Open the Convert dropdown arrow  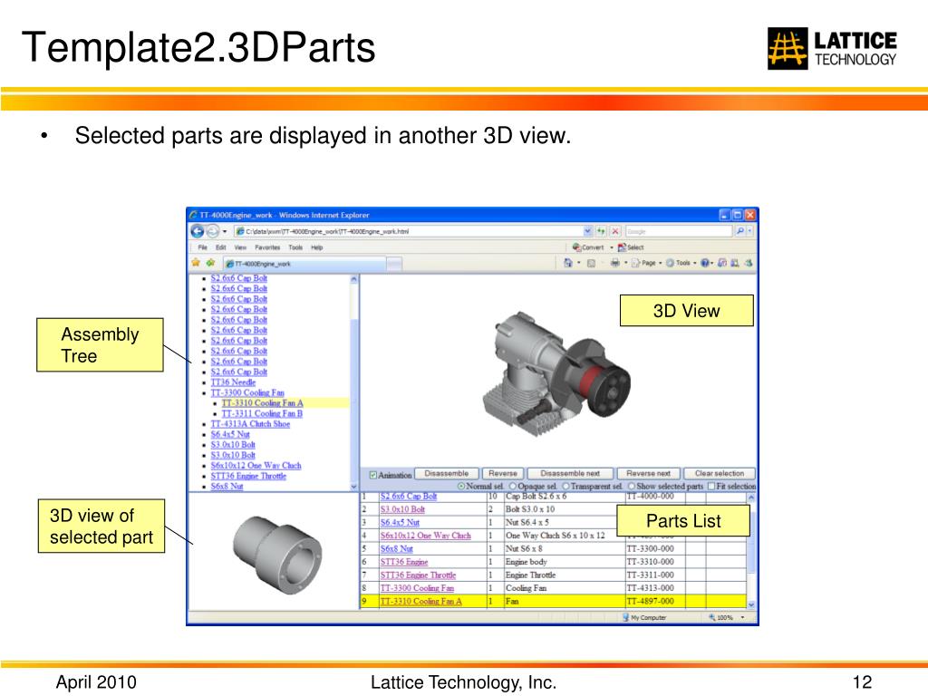pos(612,247)
